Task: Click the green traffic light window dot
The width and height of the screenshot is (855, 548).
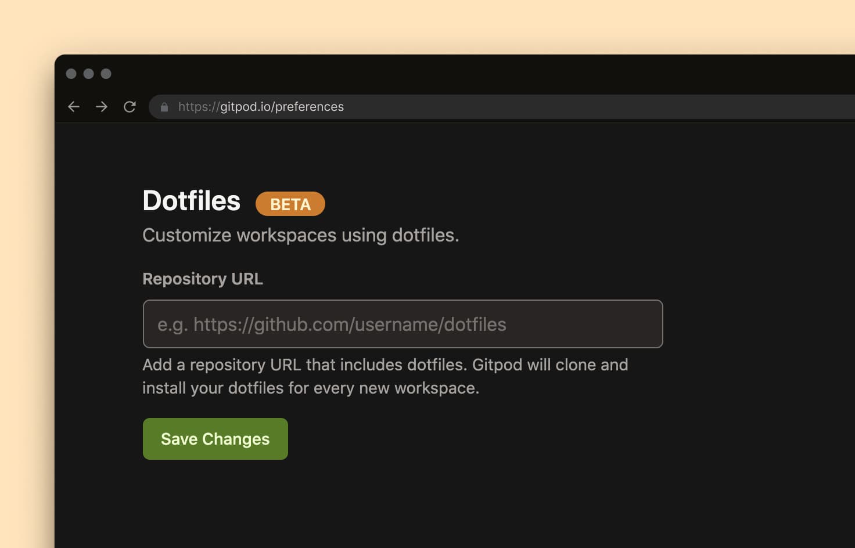Action: (x=106, y=74)
